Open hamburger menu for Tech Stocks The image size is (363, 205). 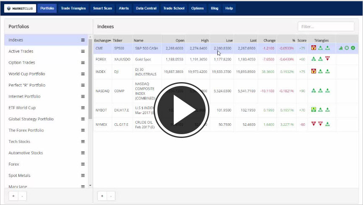83,142
